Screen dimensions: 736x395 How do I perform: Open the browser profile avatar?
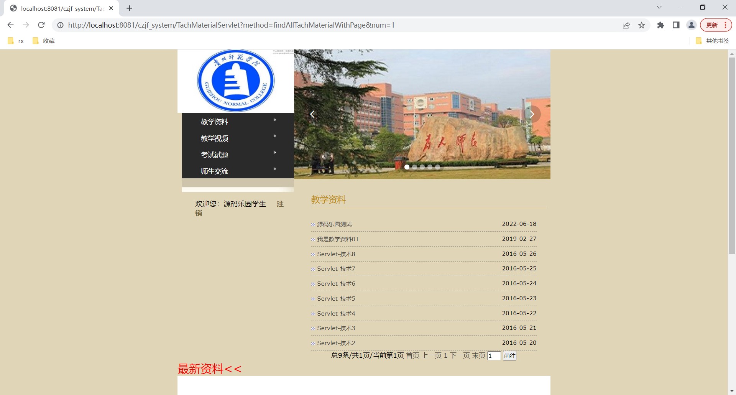pos(692,25)
